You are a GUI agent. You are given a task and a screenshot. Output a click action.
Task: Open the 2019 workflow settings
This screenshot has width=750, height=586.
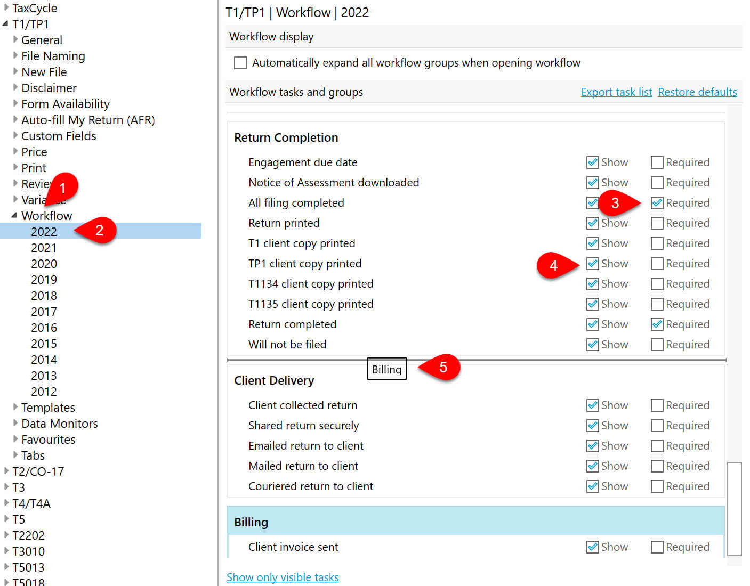point(44,280)
